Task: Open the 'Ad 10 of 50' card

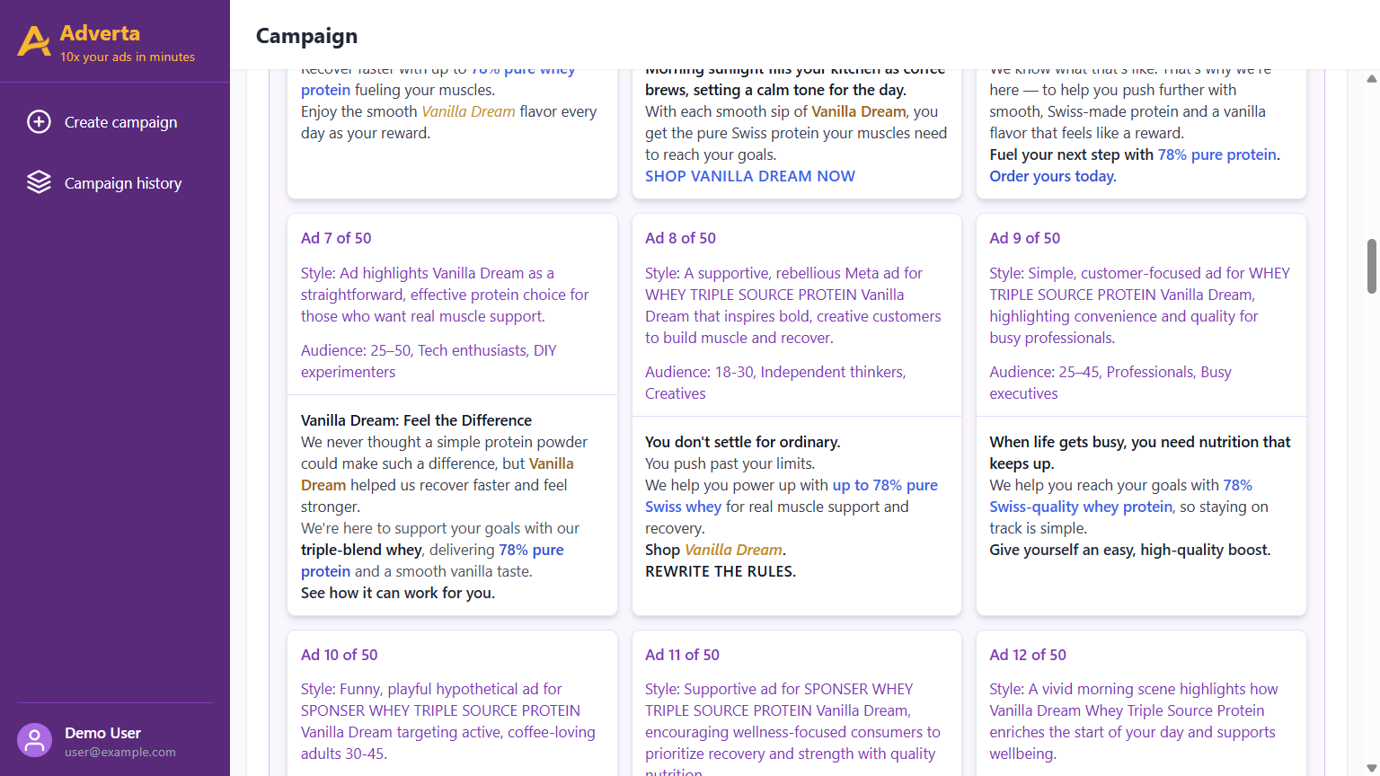Action: pos(339,655)
